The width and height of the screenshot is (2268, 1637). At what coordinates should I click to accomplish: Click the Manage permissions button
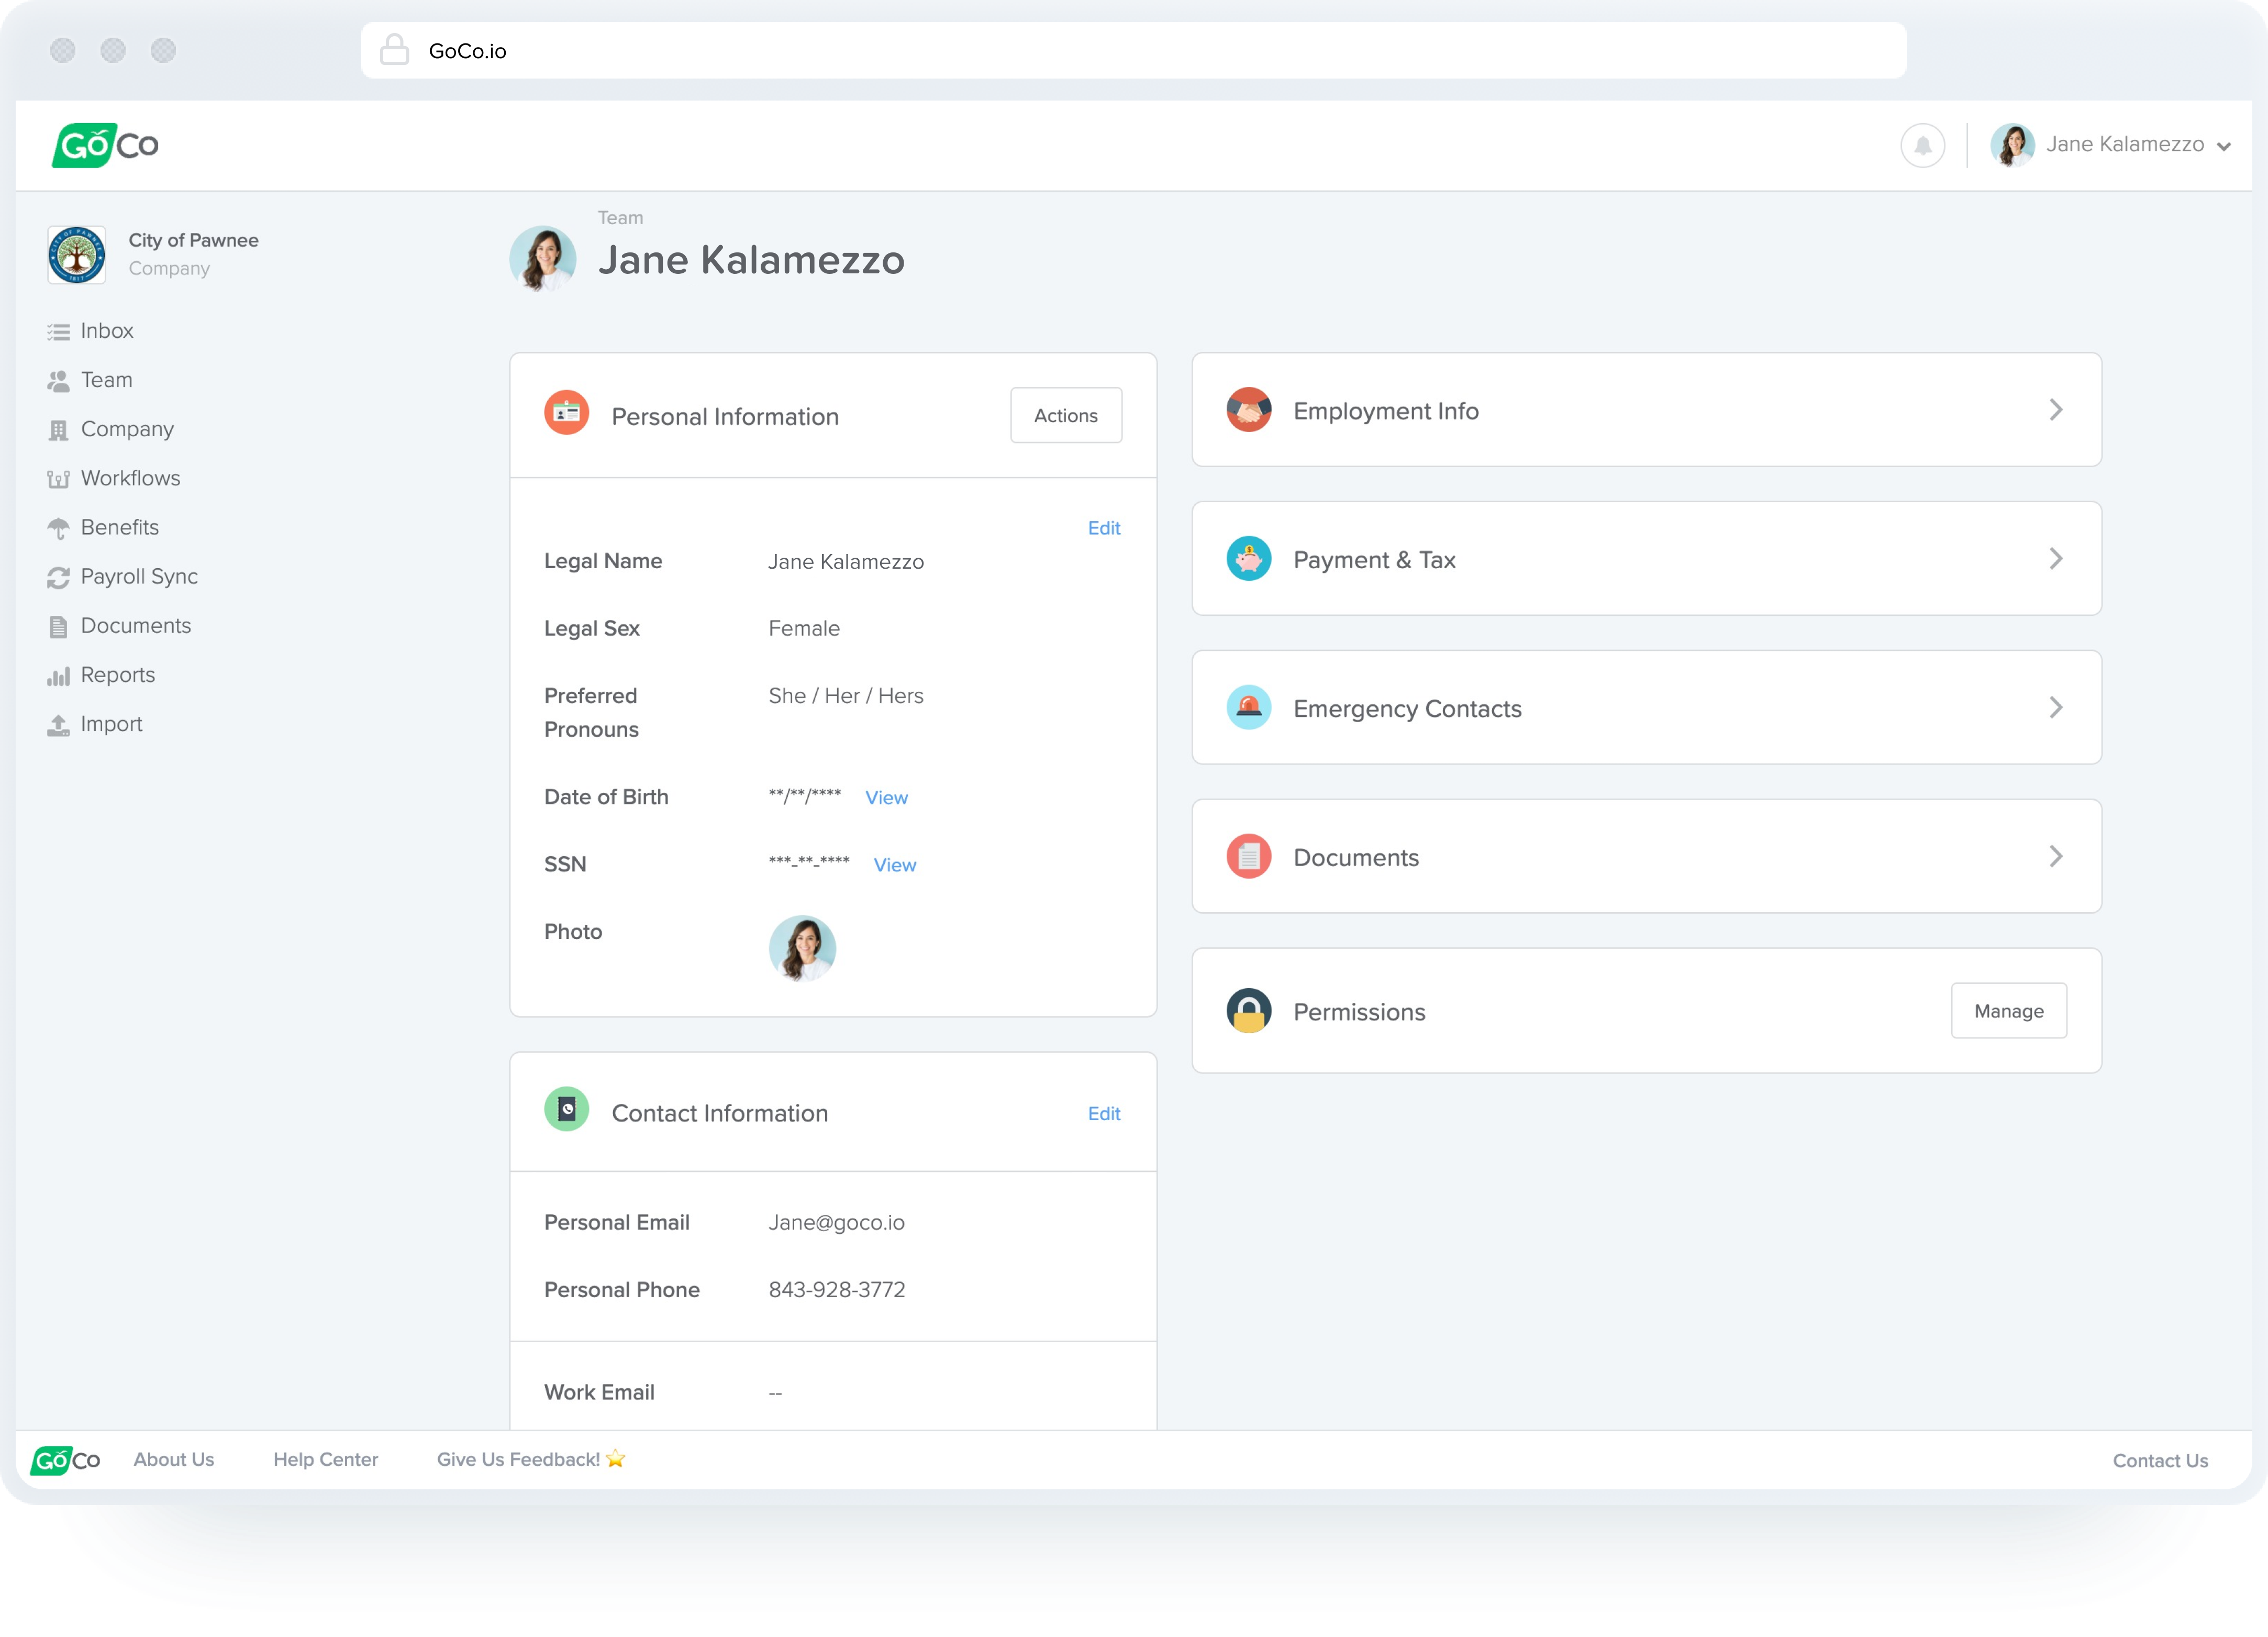click(x=2008, y=1011)
